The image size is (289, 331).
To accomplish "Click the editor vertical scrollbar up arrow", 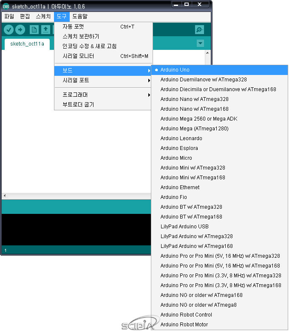I will pos(207,53).
